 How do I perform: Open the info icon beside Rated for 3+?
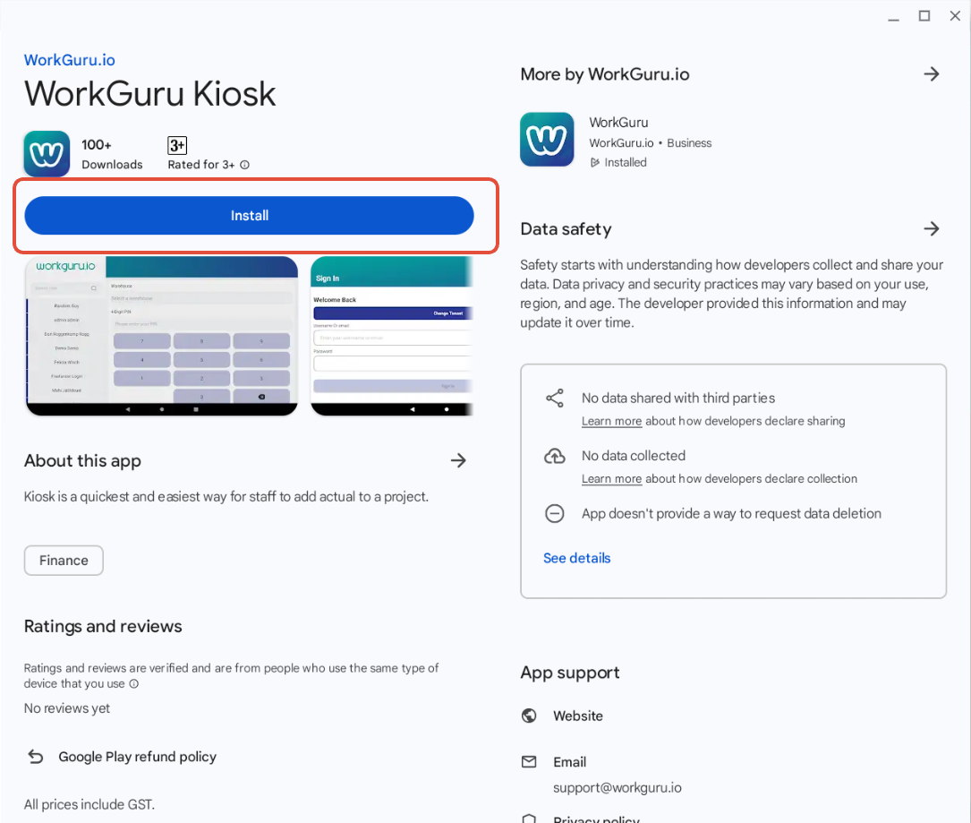(x=244, y=165)
